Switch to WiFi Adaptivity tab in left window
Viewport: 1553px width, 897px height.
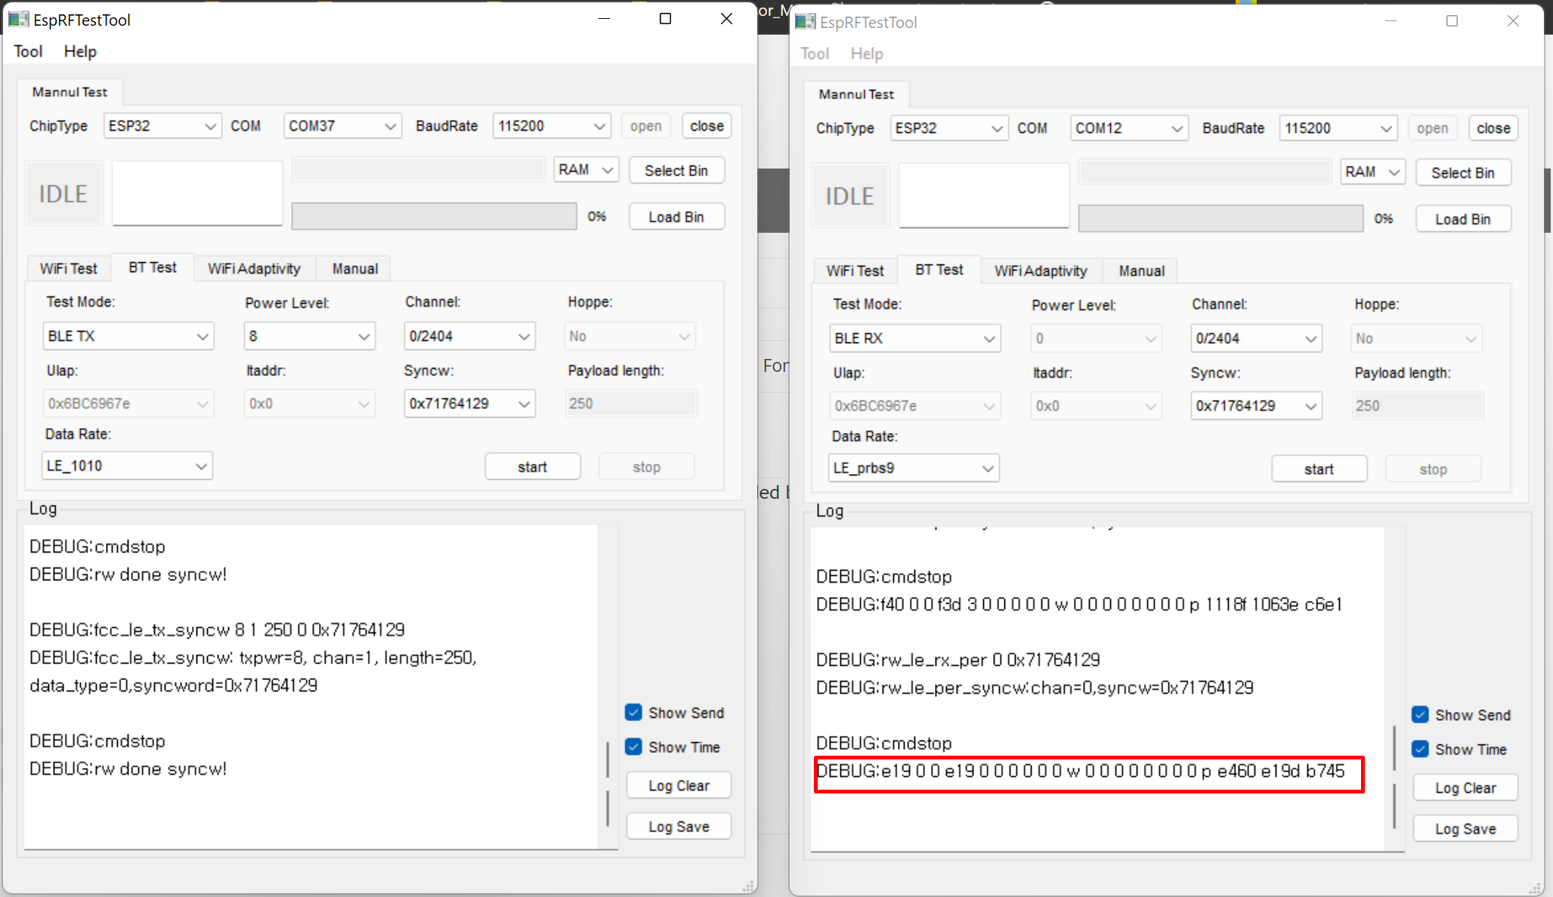click(x=254, y=269)
